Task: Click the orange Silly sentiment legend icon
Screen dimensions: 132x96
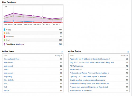Action: pyautogui.click(x=4, y=33)
